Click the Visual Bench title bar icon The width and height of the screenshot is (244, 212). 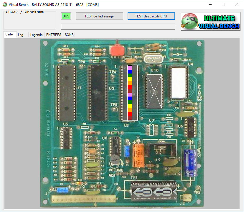click(5, 4)
